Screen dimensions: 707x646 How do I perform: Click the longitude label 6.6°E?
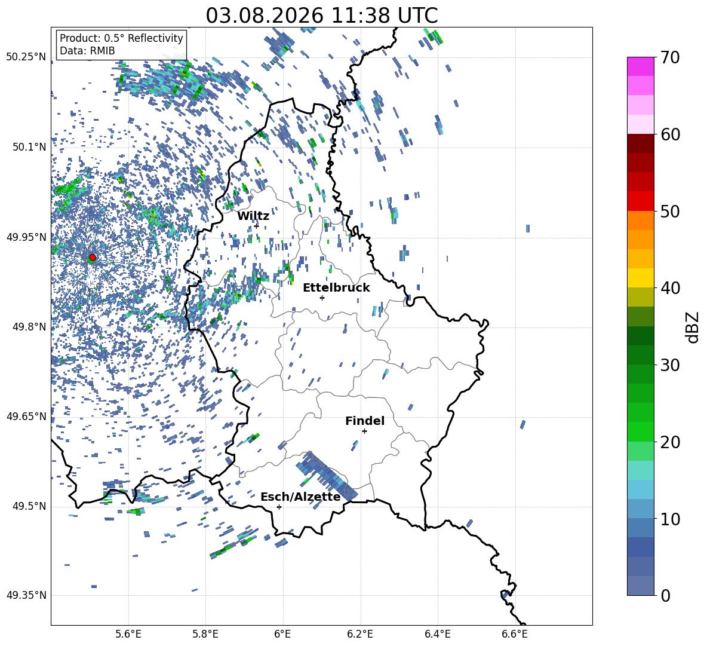pyautogui.click(x=515, y=634)
